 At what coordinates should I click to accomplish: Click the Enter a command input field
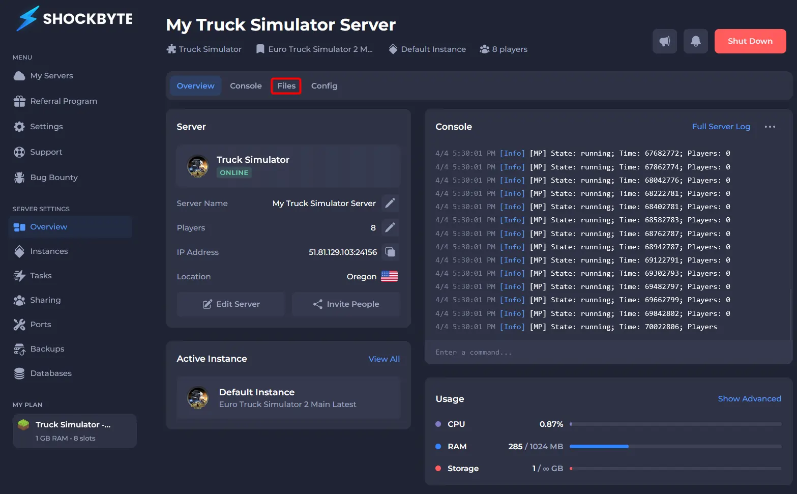[608, 352]
